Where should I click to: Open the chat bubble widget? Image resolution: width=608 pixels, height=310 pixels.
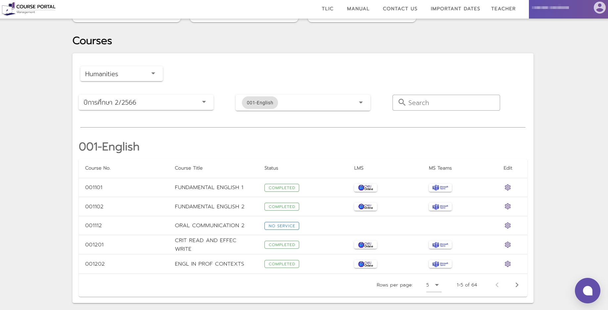point(587,290)
